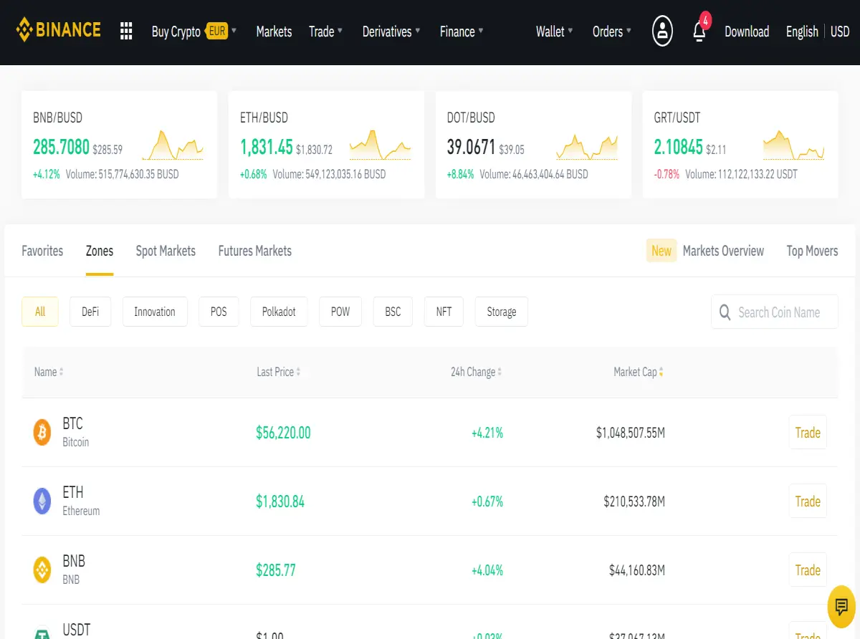860x639 pixels.
Task: Click the Bitcoin coin icon
Action: pyautogui.click(x=42, y=433)
